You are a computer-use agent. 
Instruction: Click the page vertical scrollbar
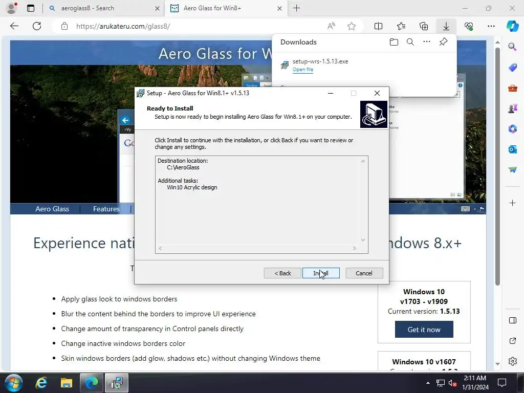tap(497, 167)
